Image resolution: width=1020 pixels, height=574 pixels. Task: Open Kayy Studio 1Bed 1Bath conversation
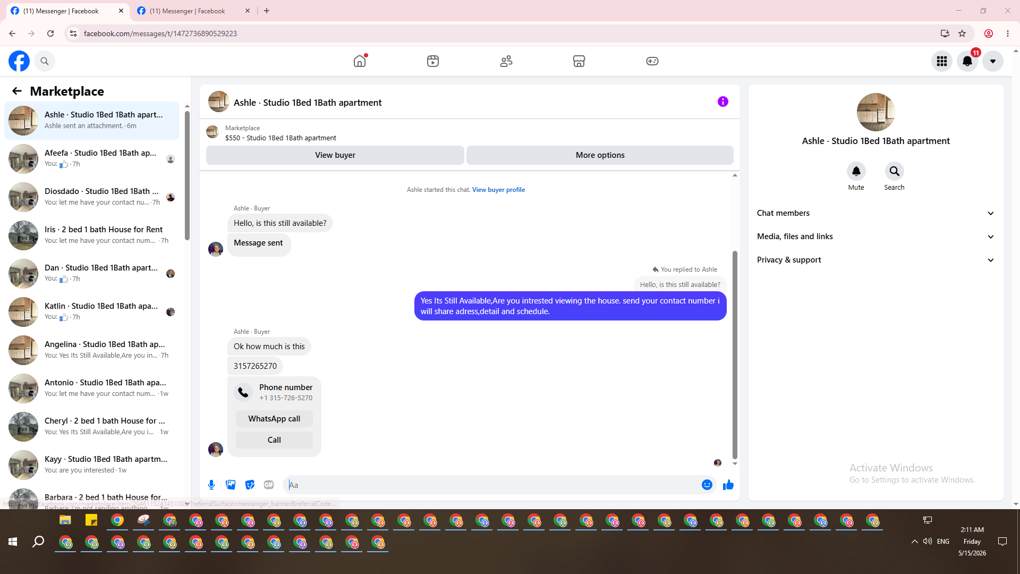[x=91, y=465]
